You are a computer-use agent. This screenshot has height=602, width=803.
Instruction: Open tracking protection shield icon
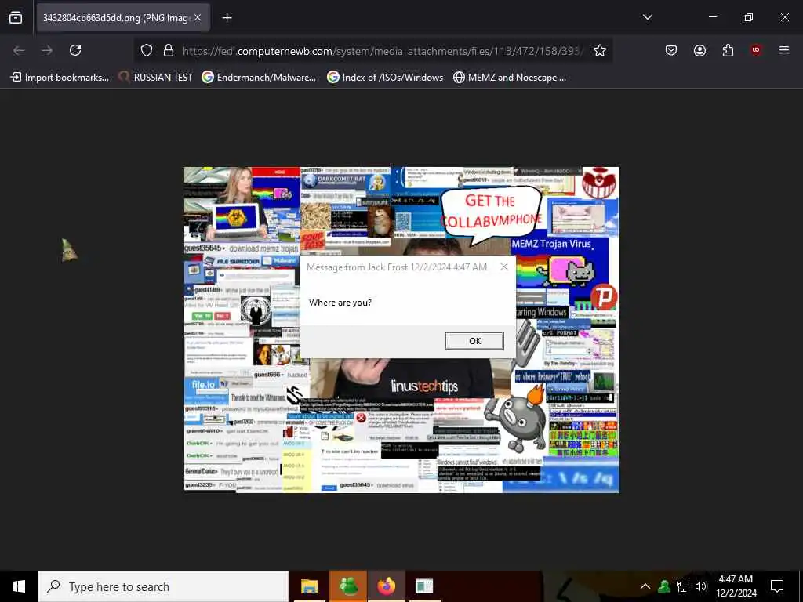(x=147, y=50)
